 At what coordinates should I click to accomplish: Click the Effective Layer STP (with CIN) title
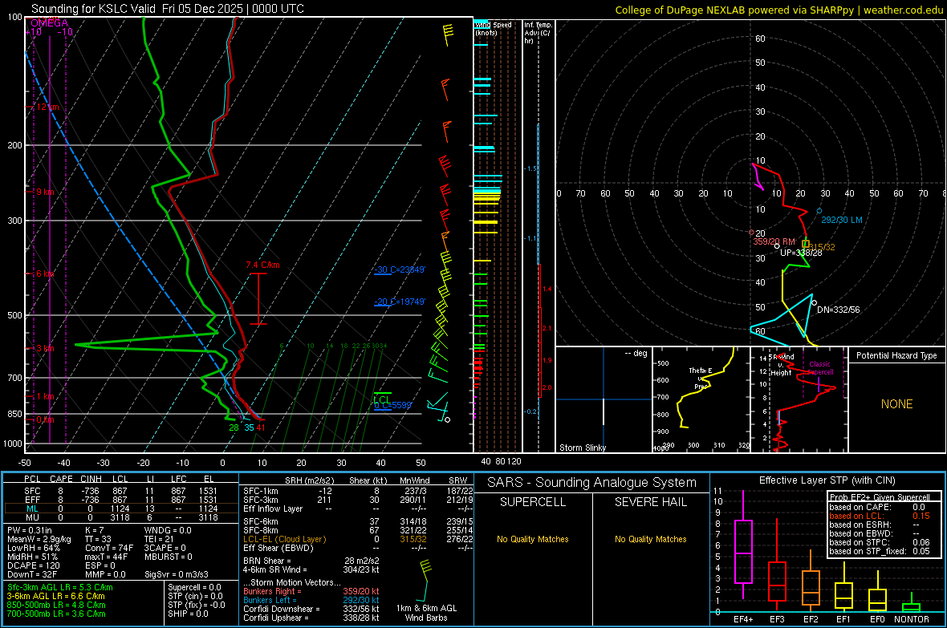click(x=827, y=480)
